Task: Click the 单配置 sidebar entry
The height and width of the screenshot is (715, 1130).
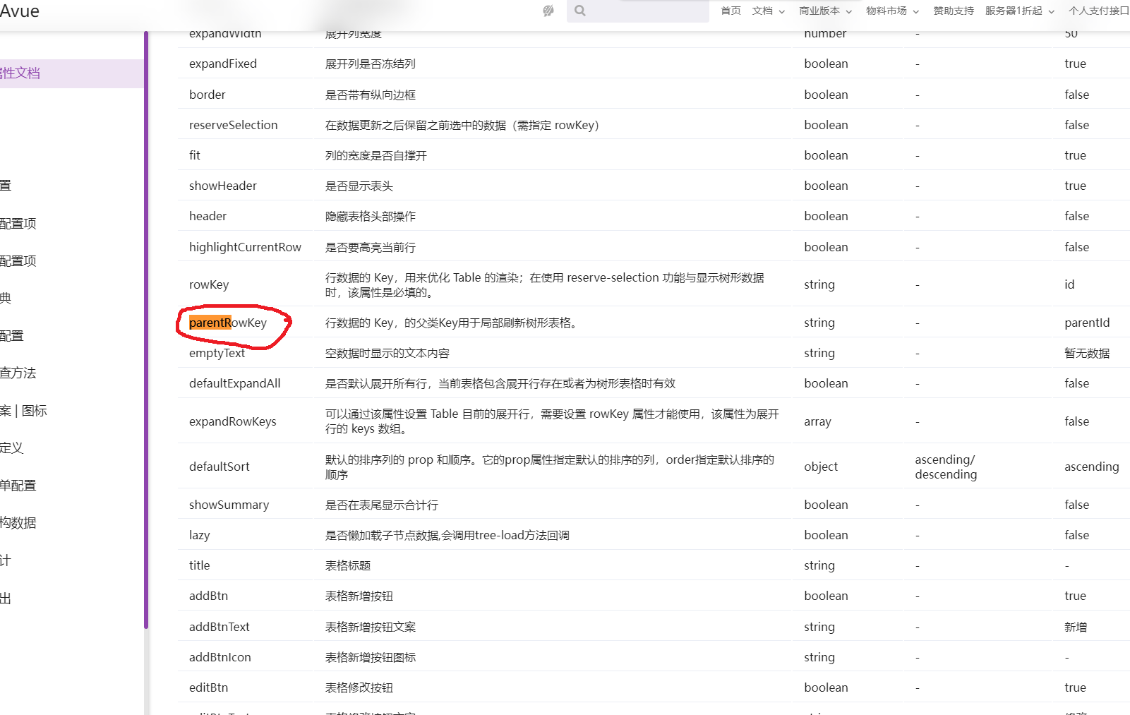Action: click(x=19, y=485)
